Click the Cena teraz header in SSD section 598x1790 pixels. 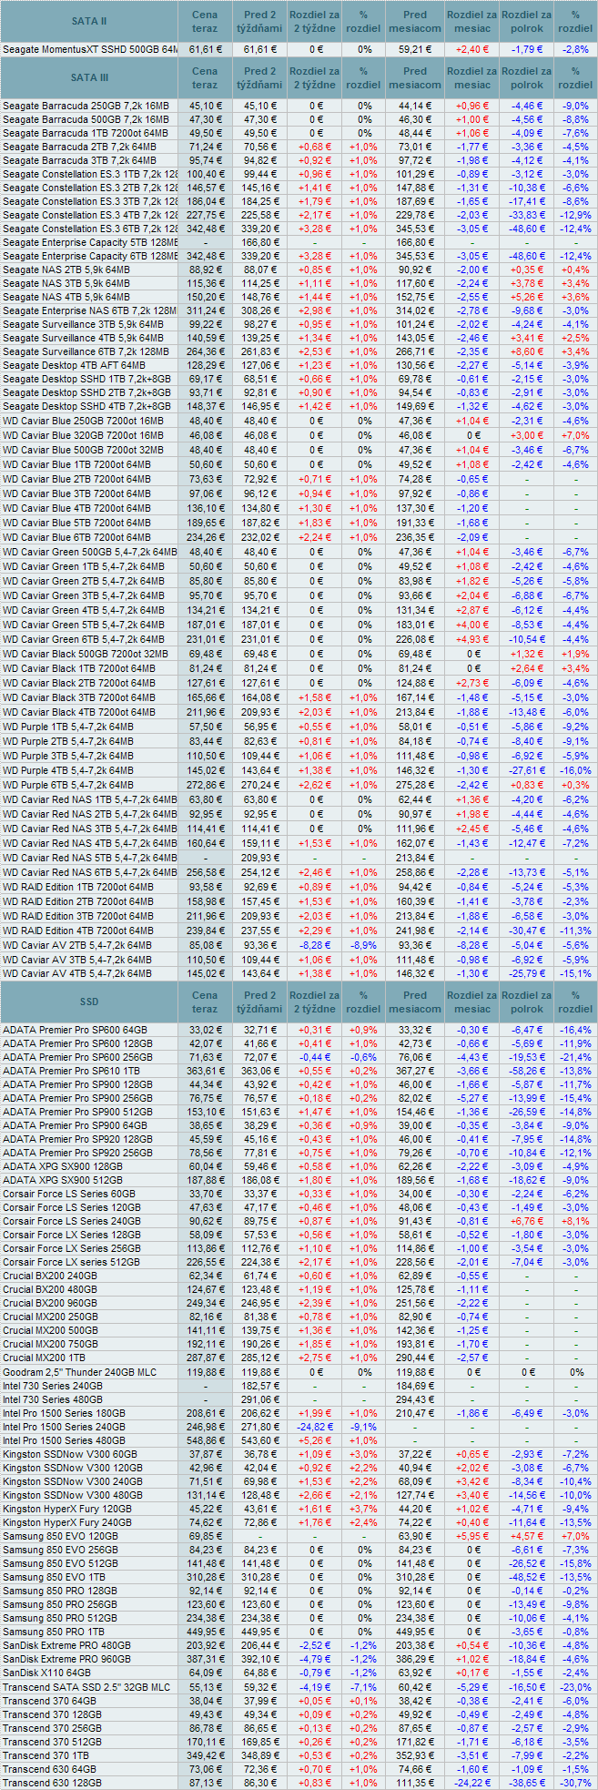click(x=205, y=1002)
